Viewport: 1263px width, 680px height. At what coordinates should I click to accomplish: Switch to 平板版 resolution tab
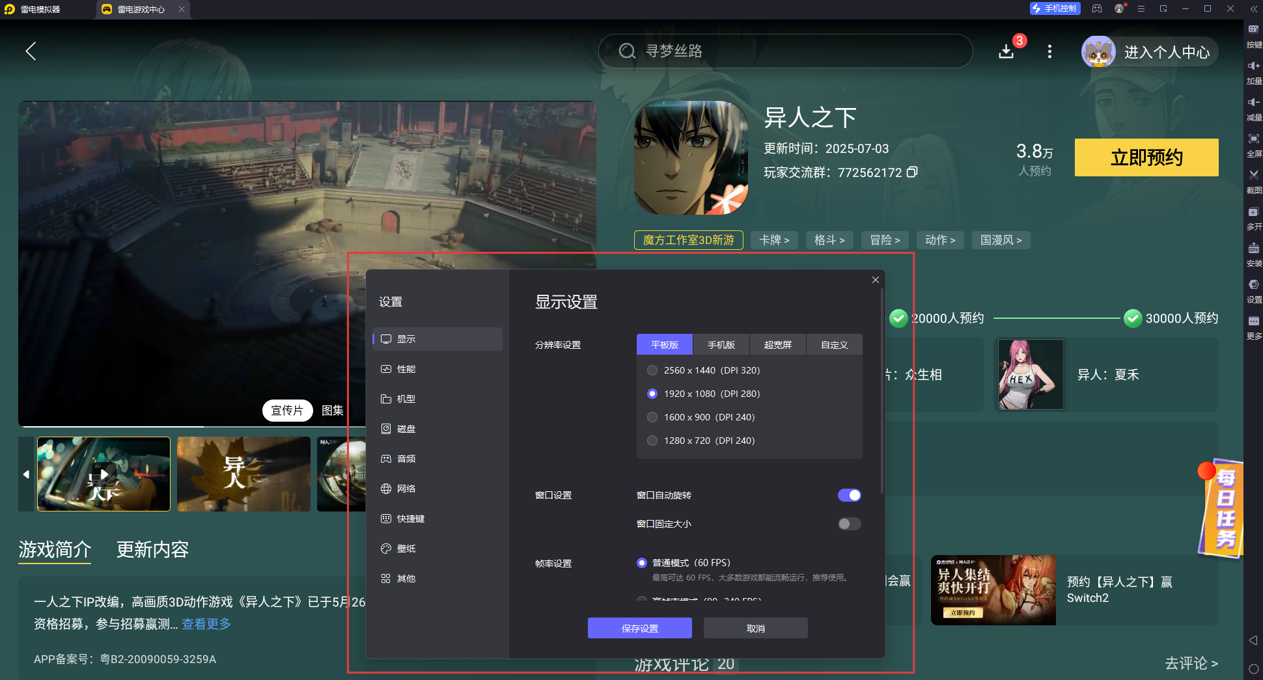pyautogui.click(x=665, y=345)
